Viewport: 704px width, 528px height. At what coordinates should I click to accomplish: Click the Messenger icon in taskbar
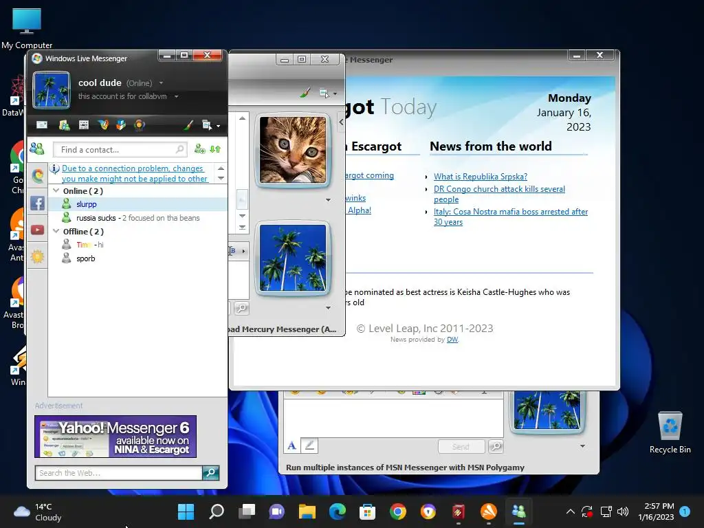pyautogui.click(x=519, y=511)
